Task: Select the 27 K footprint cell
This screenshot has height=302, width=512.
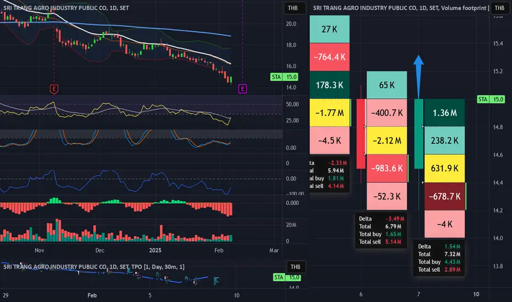Action: click(x=330, y=29)
